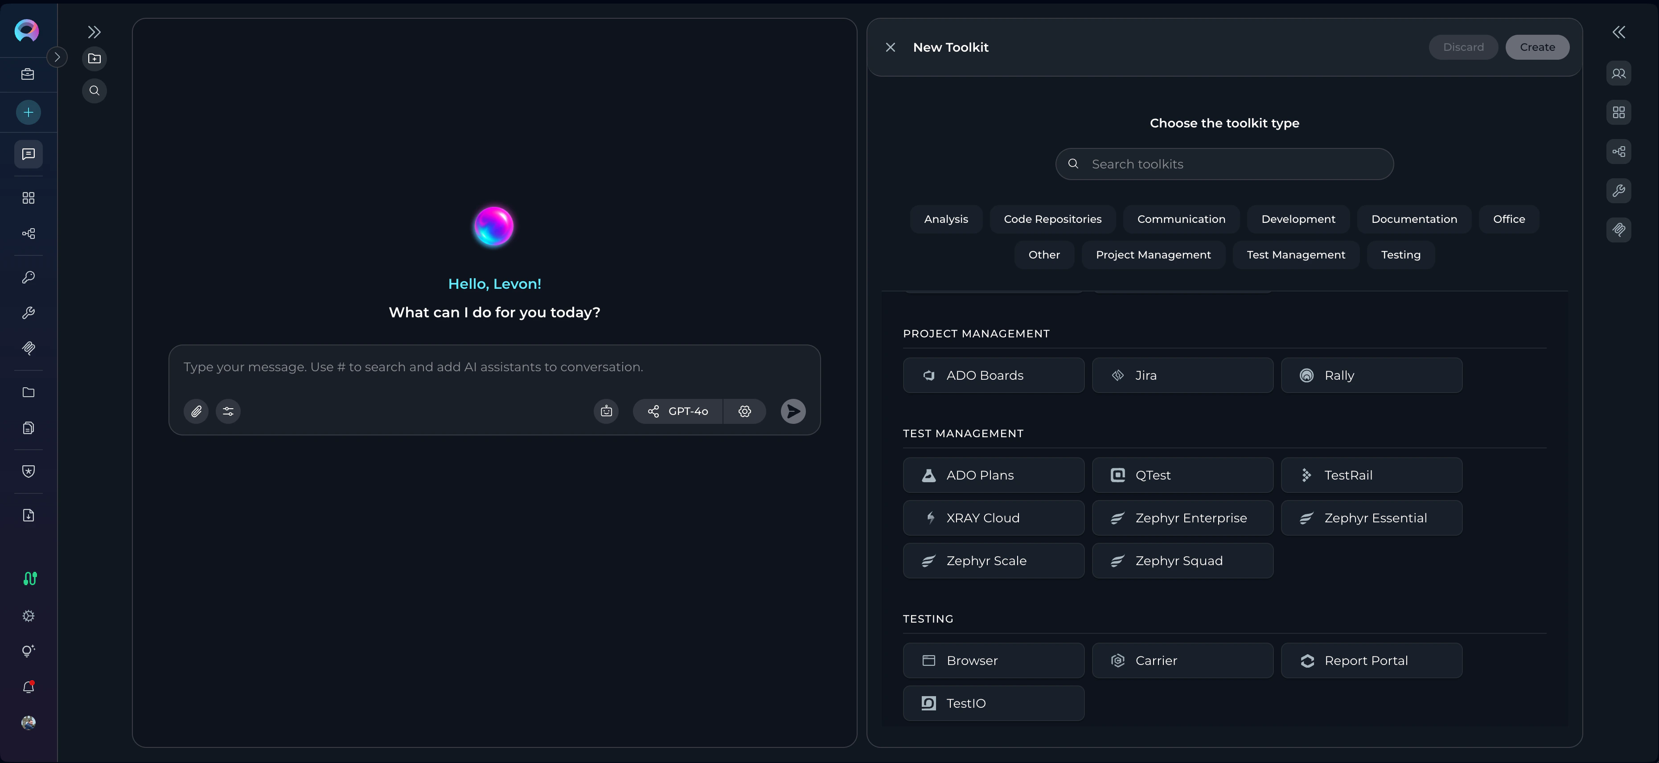1659x763 pixels.
Task: Enable the Office category filter
Action: click(x=1510, y=219)
